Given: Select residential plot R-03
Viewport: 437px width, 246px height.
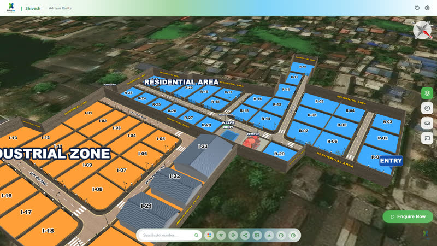Looking at the screenshot, I should click(x=387, y=124).
